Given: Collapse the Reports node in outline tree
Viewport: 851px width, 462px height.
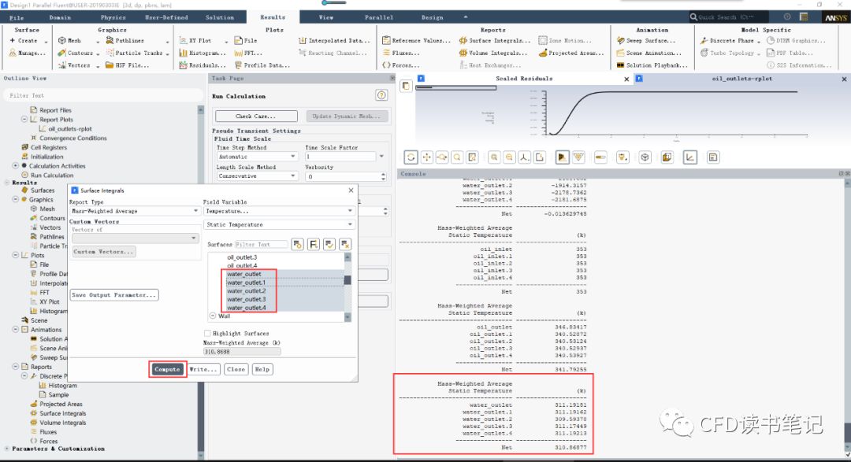Looking at the screenshot, I should [16, 367].
